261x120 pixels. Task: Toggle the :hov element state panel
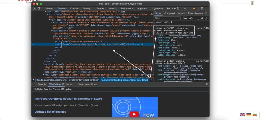click(x=185, y=18)
